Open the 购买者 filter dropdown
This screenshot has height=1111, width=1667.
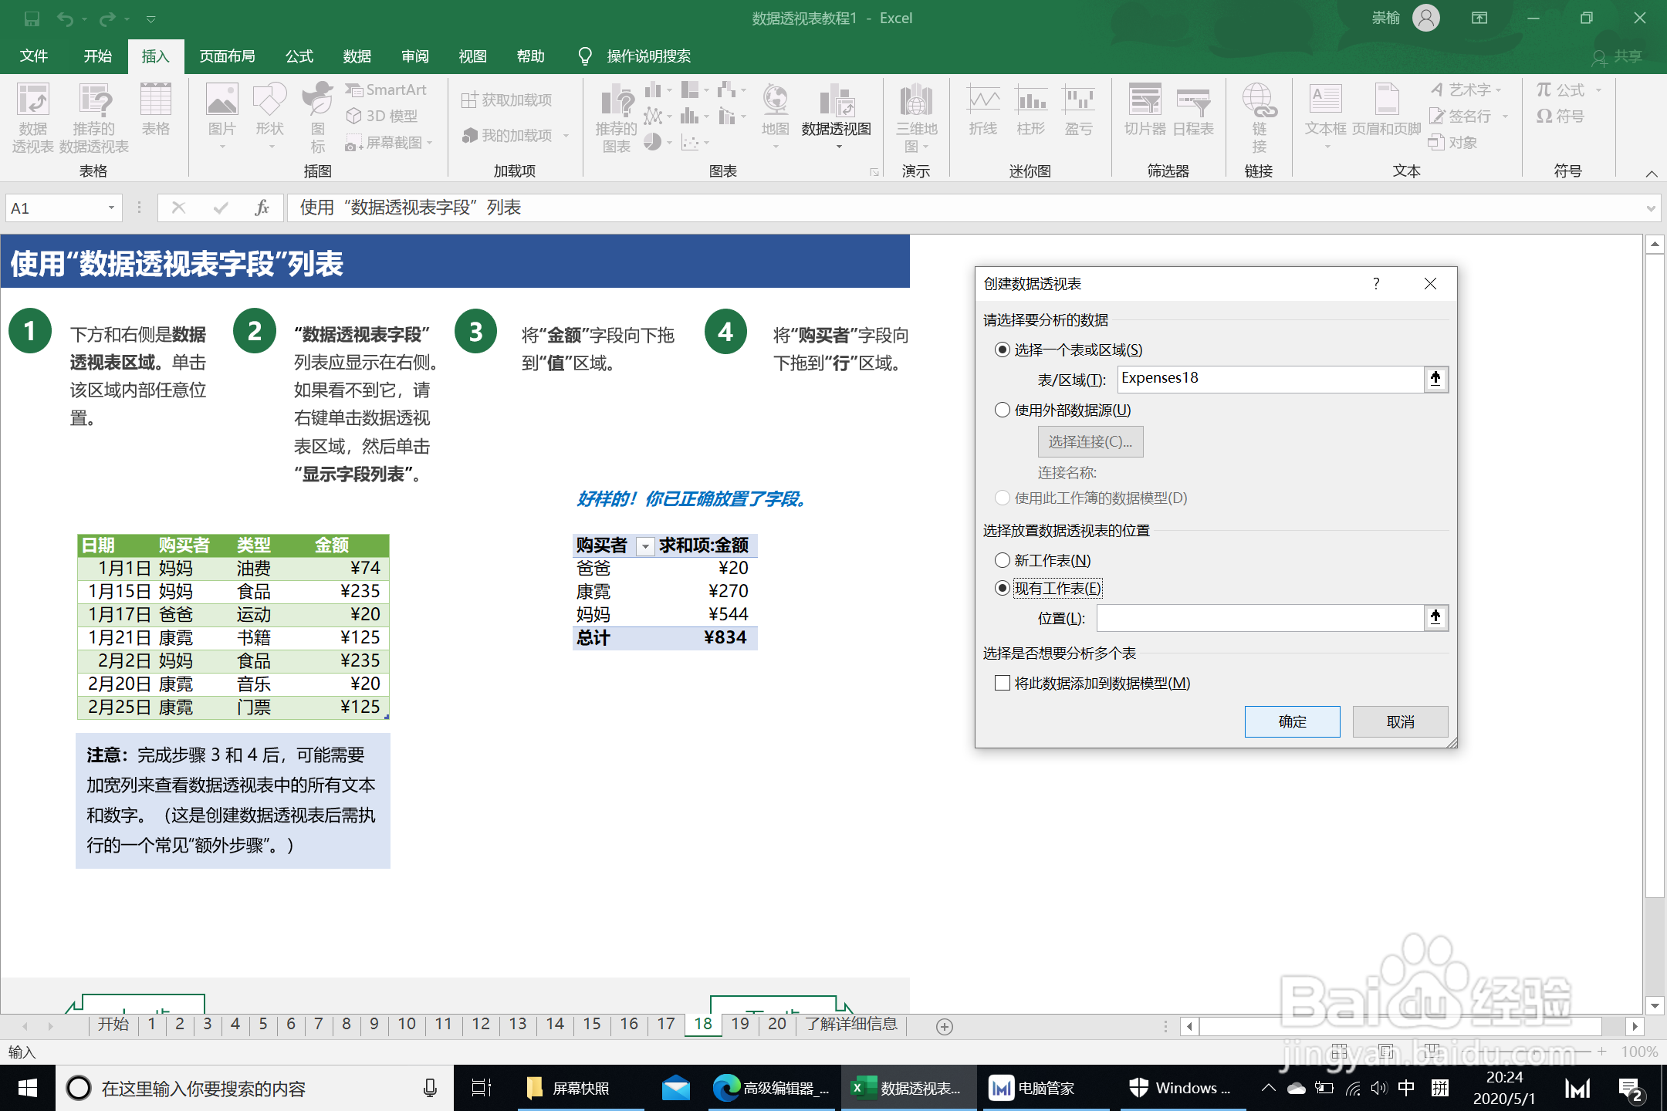tap(644, 545)
